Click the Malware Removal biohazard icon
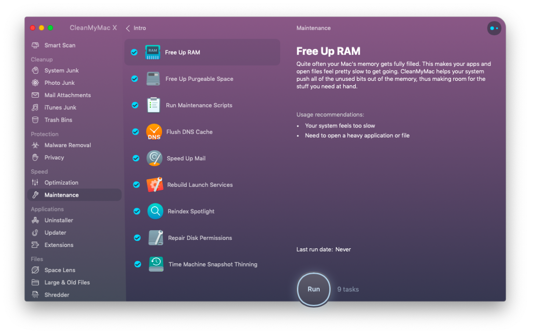Image resolution: width=534 pixels, height=334 pixels. coord(36,145)
